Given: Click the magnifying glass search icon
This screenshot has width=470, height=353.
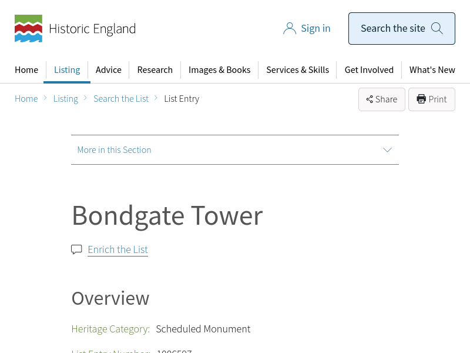Looking at the screenshot, I should [437, 28].
